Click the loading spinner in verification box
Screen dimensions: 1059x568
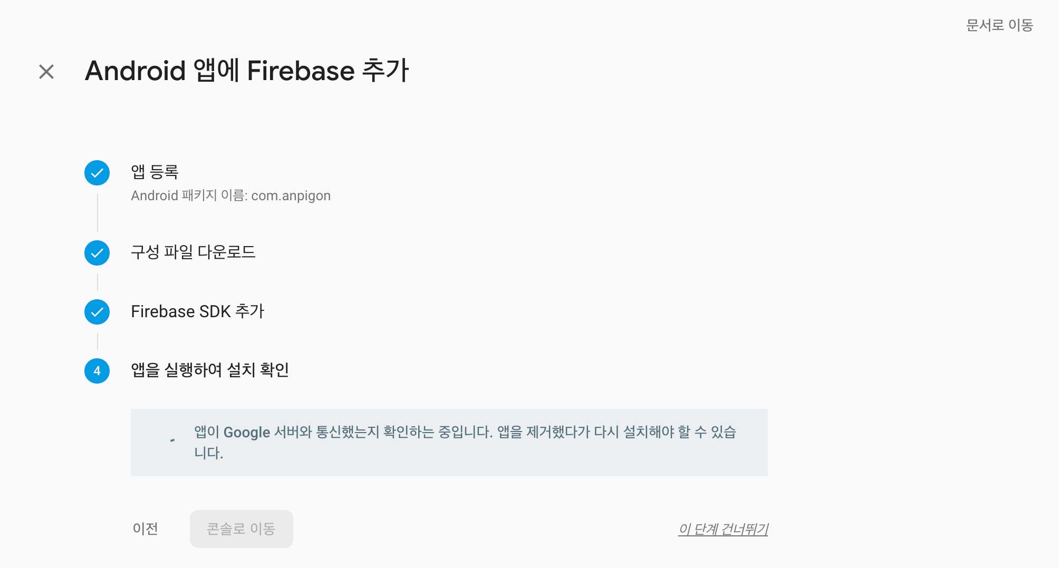(x=172, y=440)
